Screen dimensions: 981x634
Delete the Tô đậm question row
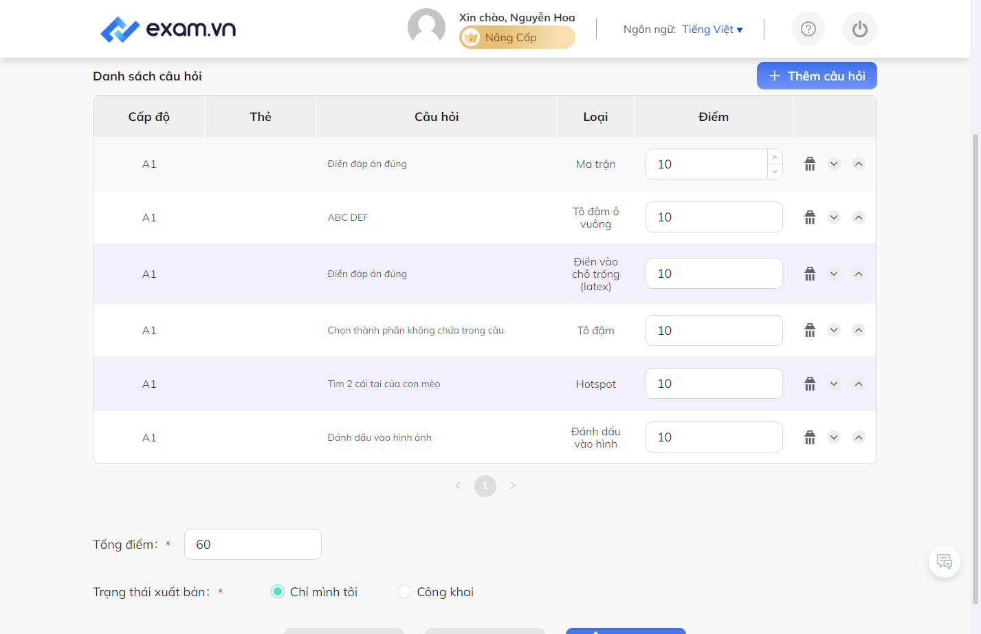click(810, 330)
